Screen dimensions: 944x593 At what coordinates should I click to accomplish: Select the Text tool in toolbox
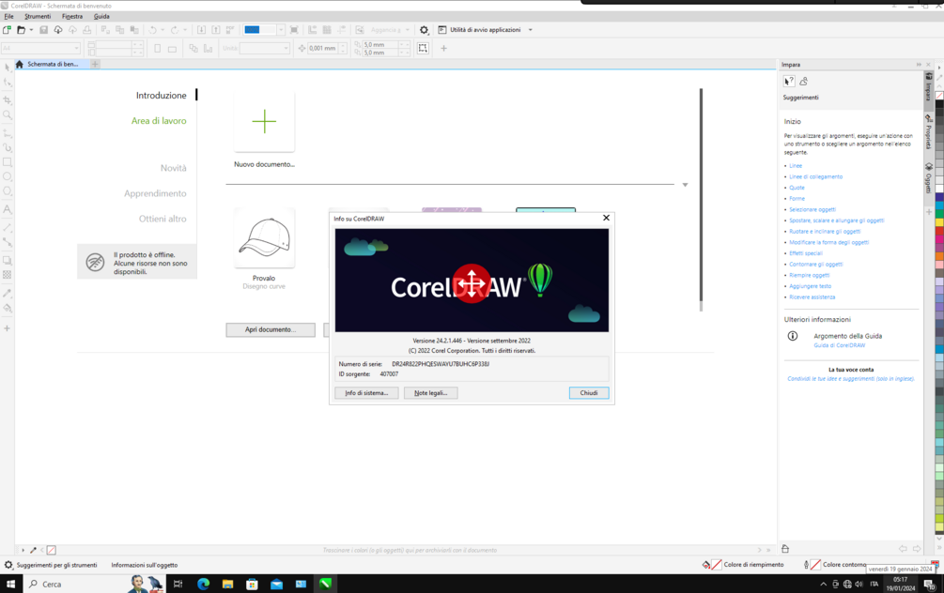pos(8,209)
